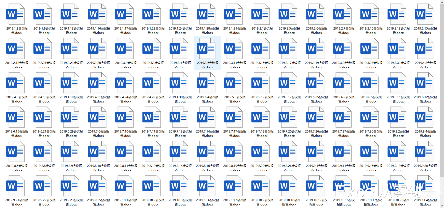Click the file name 2019.2.26会议报告.docx
This screenshot has width=444, height=208.
(x=99, y=65)
